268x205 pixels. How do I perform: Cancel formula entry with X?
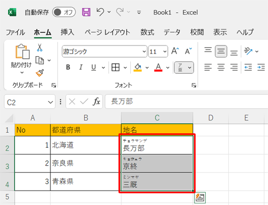tap(72, 102)
